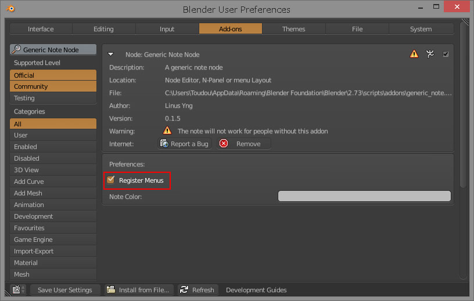Select the Enabled category filter

coord(53,147)
